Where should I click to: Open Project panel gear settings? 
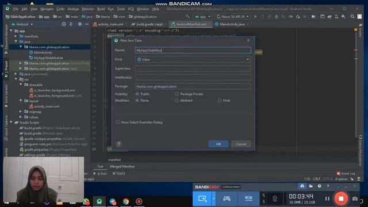(x=80, y=24)
